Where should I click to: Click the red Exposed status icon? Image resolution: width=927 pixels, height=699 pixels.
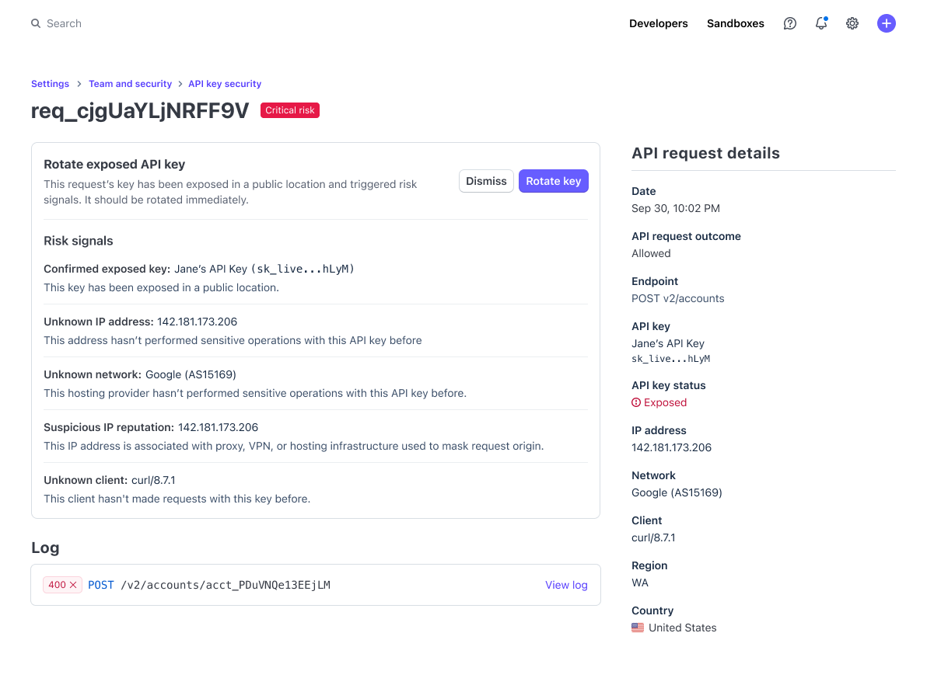pos(636,402)
